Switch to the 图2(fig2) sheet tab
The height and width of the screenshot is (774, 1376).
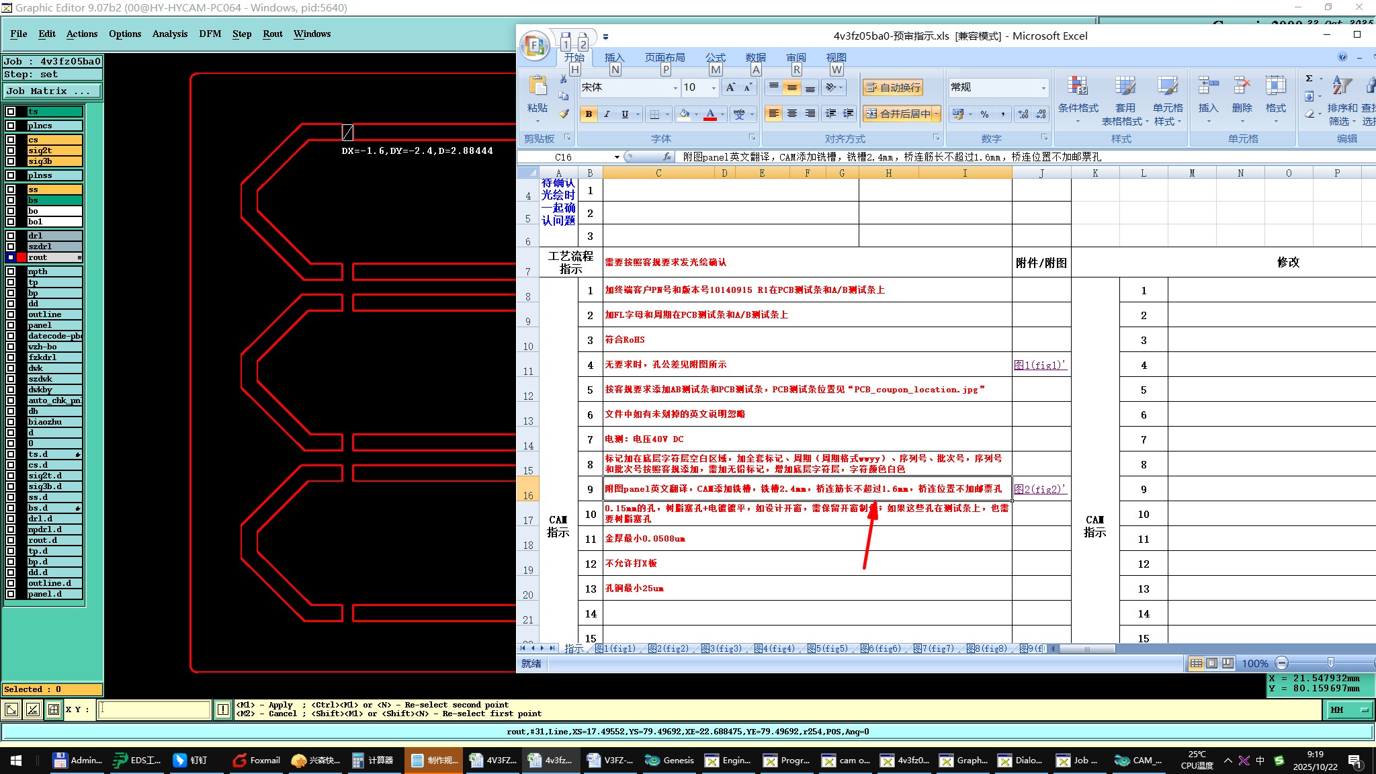pos(669,648)
